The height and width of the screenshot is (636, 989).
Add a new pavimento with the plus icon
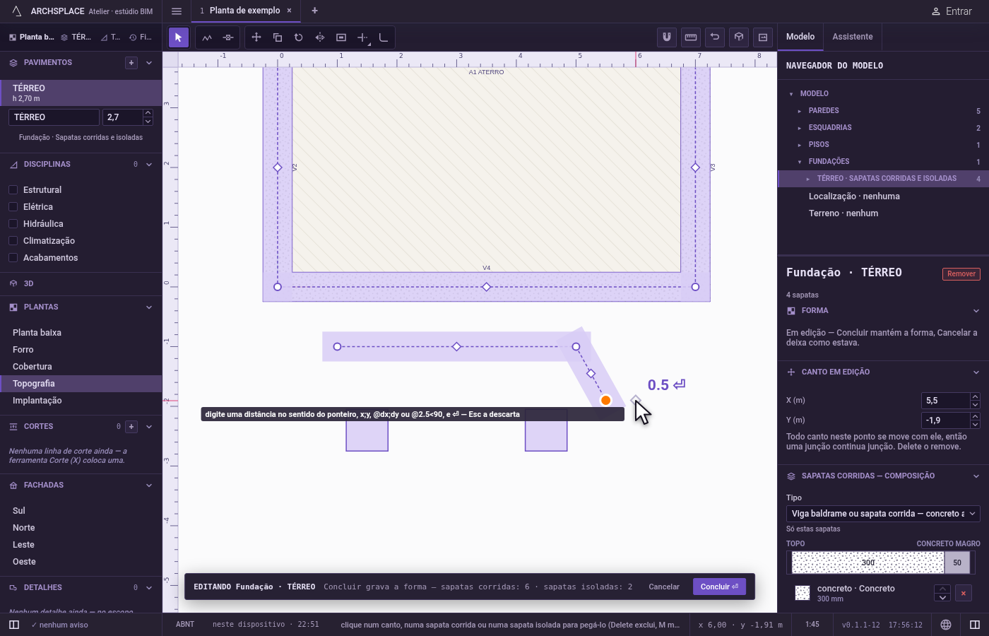(131, 63)
